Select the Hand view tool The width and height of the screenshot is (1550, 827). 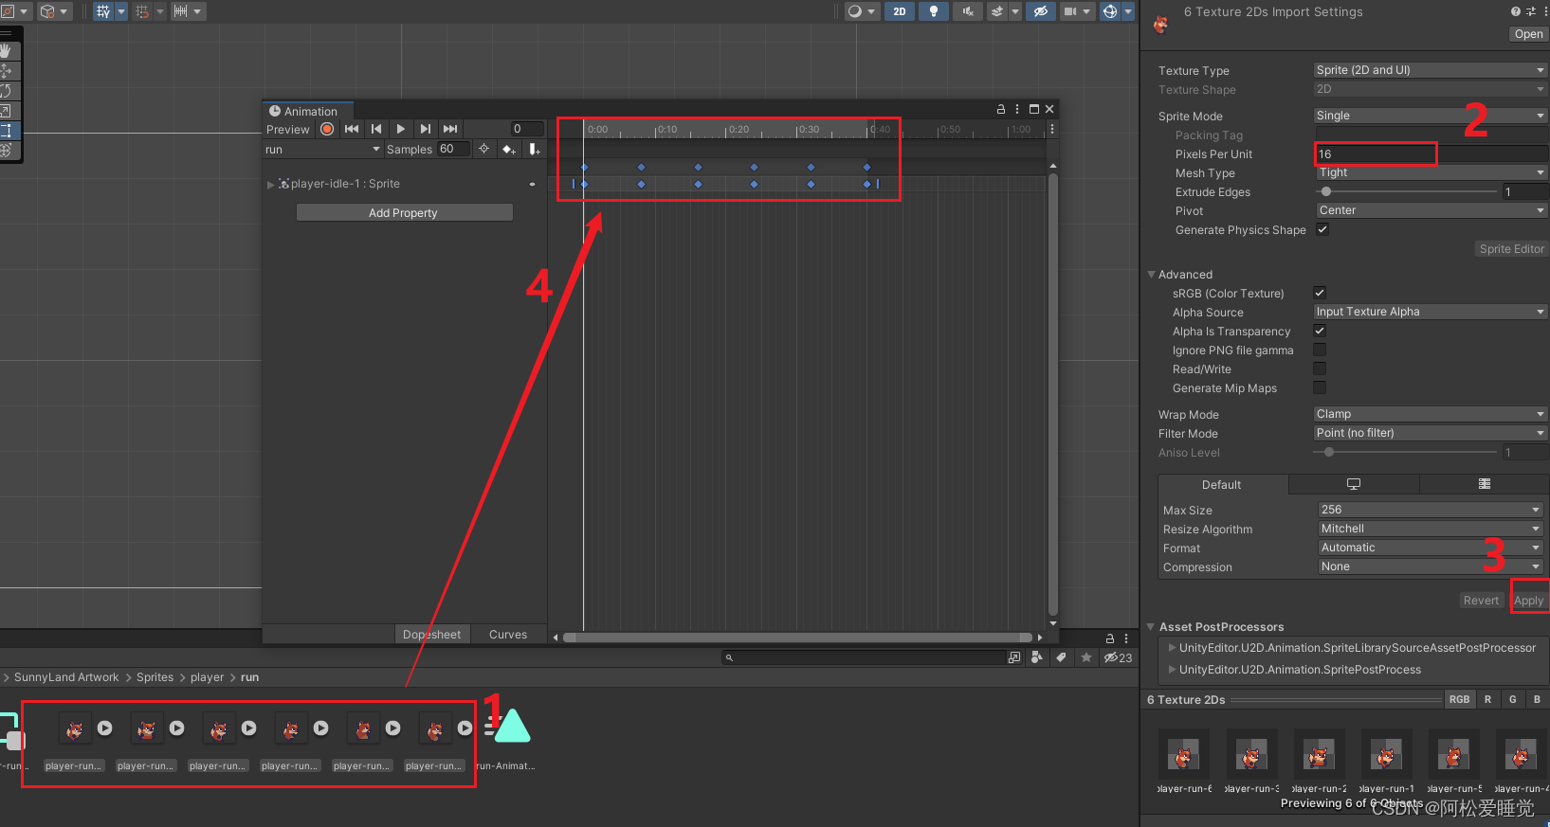tap(6, 50)
